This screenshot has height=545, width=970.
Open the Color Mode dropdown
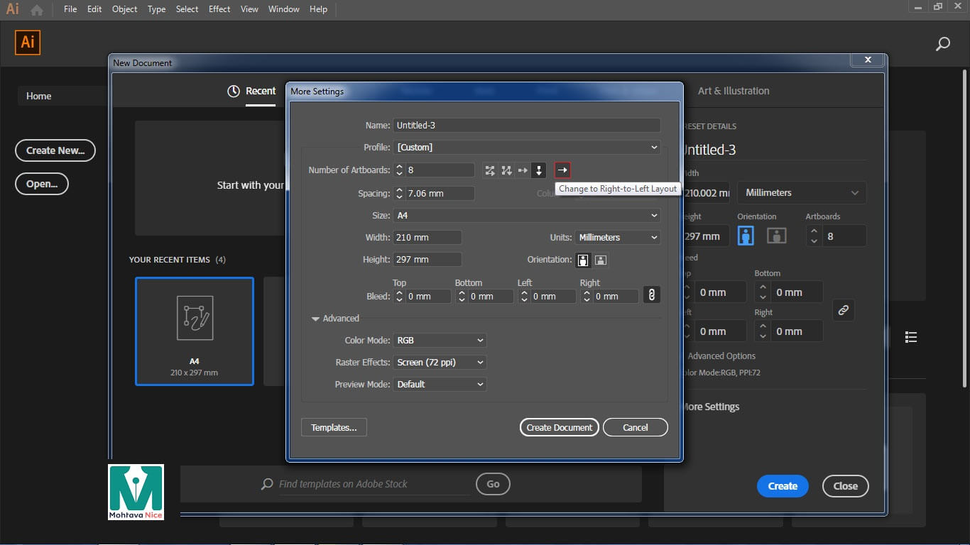(x=440, y=341)
